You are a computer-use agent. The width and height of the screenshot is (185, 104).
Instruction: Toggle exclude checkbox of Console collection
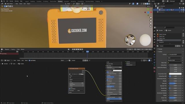click(x=180, y=8)
